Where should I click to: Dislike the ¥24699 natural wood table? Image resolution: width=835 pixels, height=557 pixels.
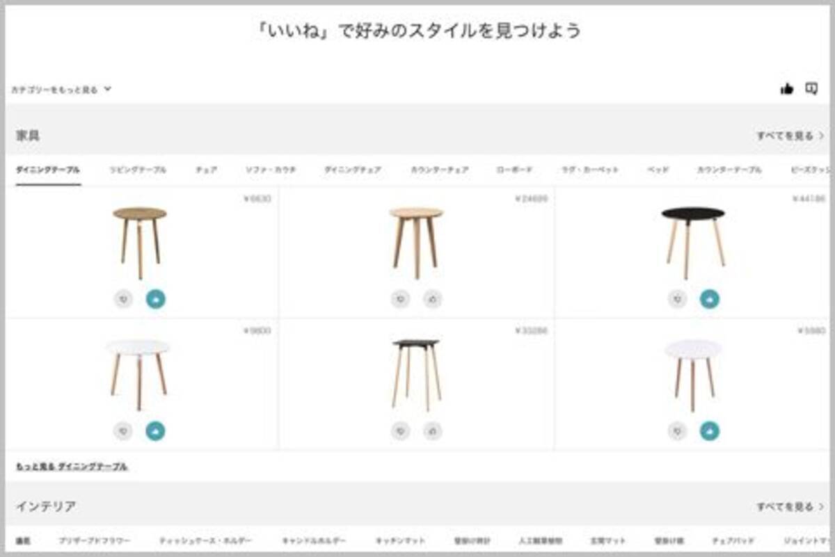coord(400,299)
